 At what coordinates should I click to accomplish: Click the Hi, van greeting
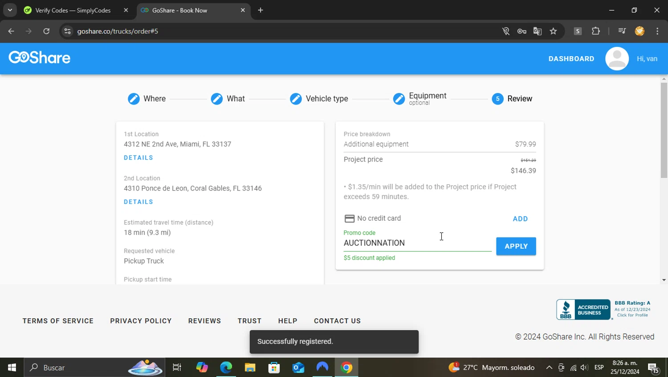click(647, 59)
